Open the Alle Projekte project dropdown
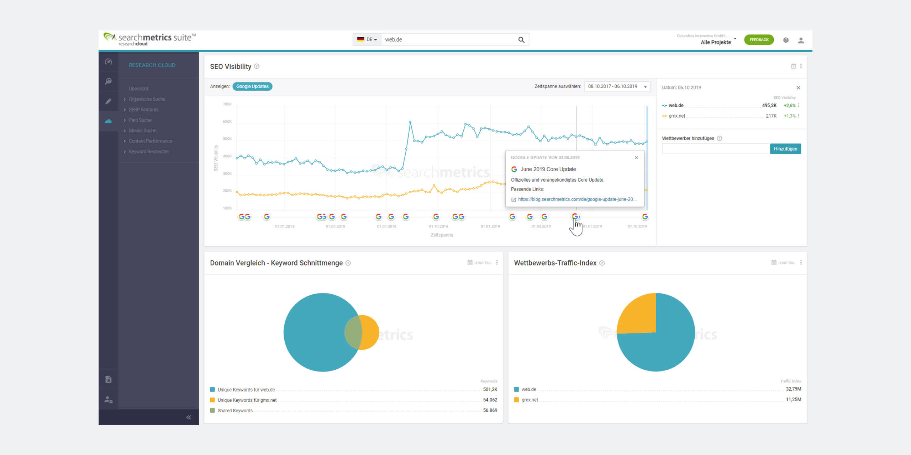Viewport: 911px width, 455px height. point(706,39)
